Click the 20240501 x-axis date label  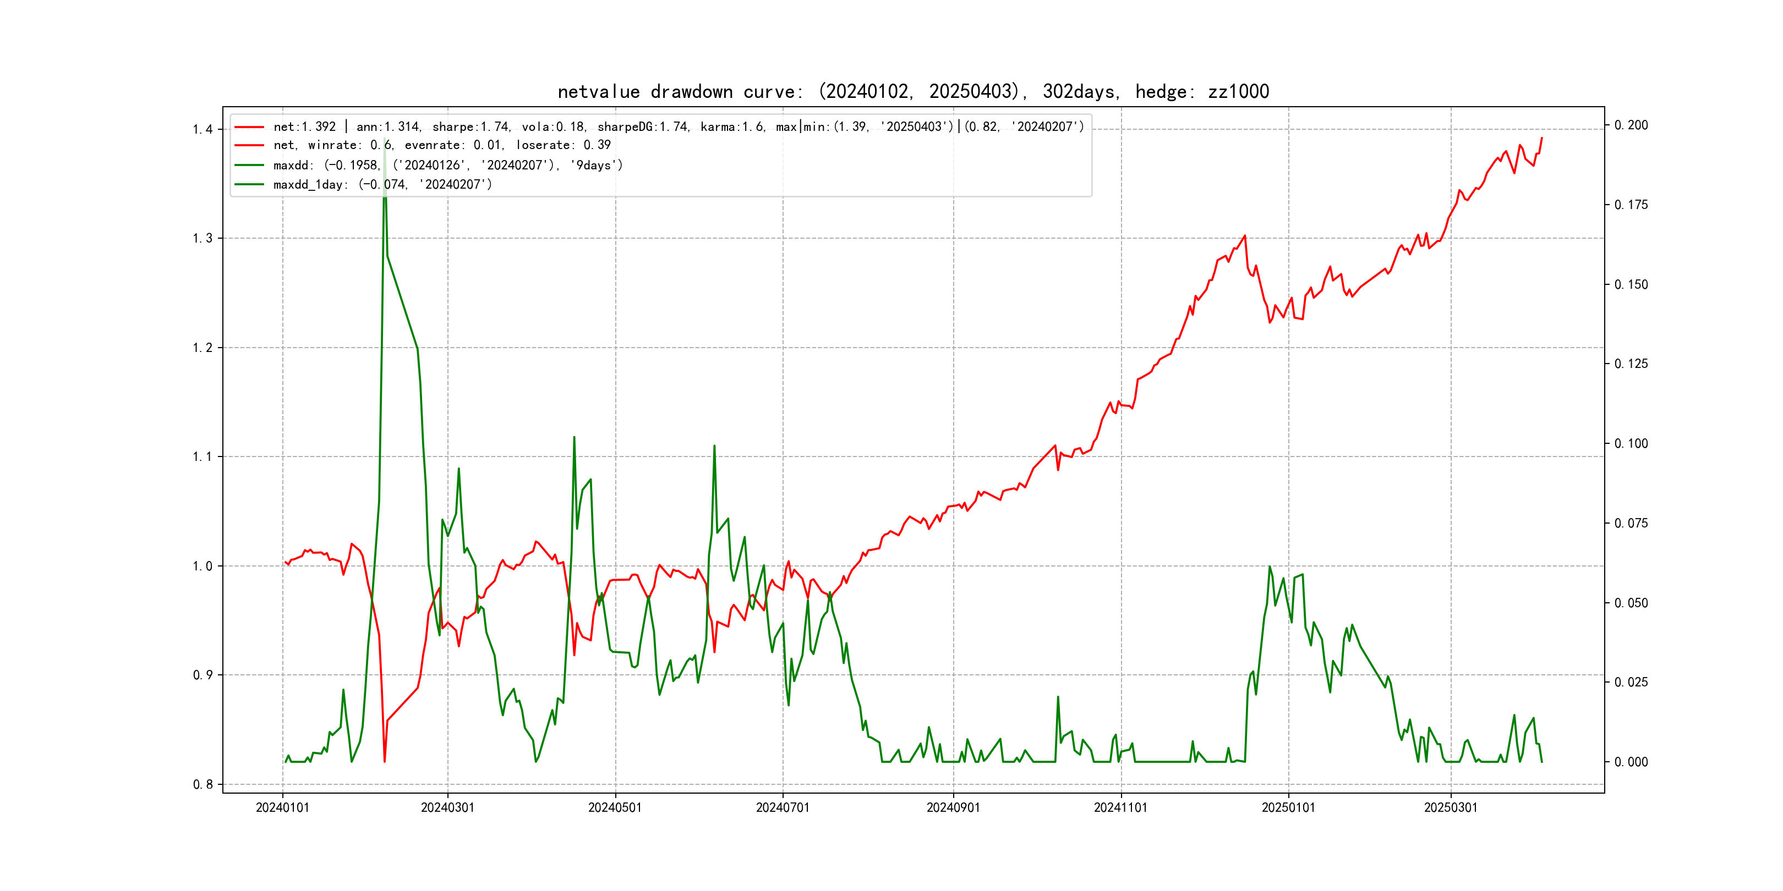(615, 807)
